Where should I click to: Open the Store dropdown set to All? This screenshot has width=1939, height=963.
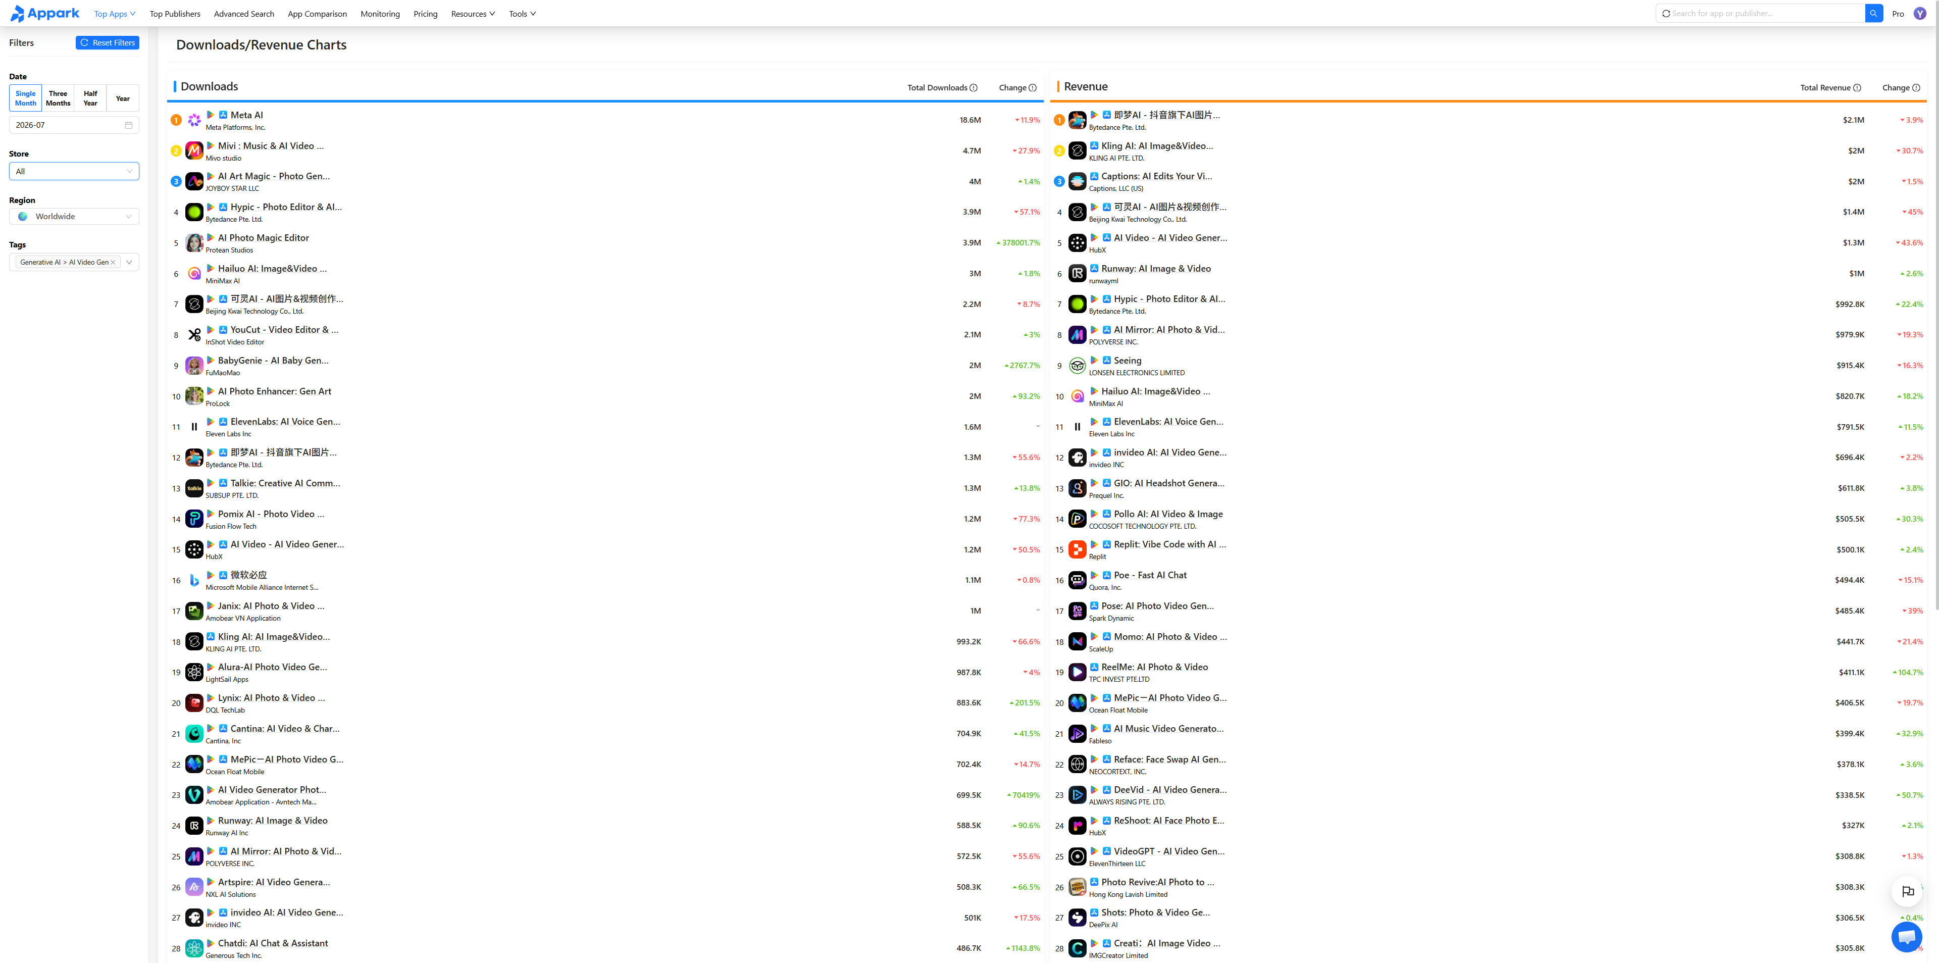74,172
